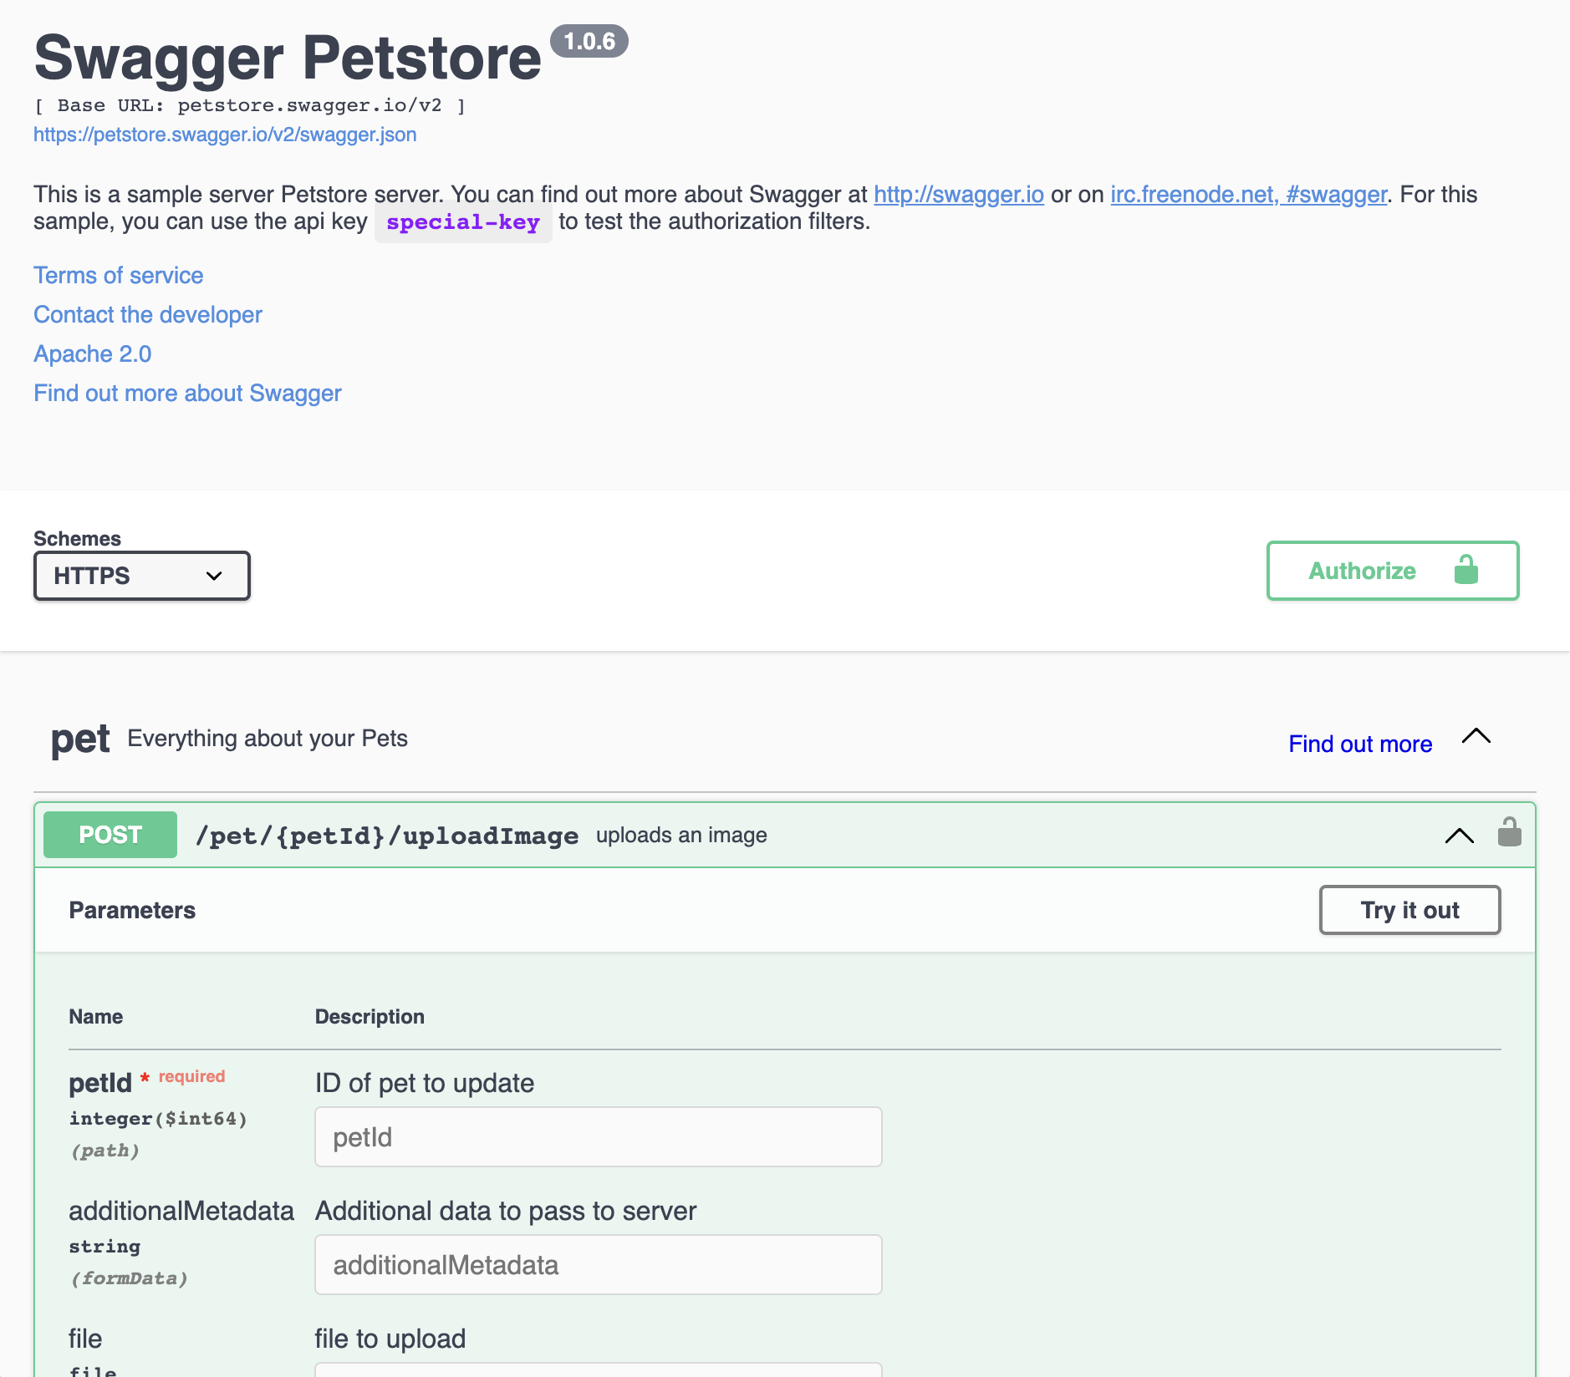Click the /pet/{petId}/uploadImage path
Image resolution: width=1570 pixels, height=1377 pixels.
pyautogui.click(x=386, y=836)
